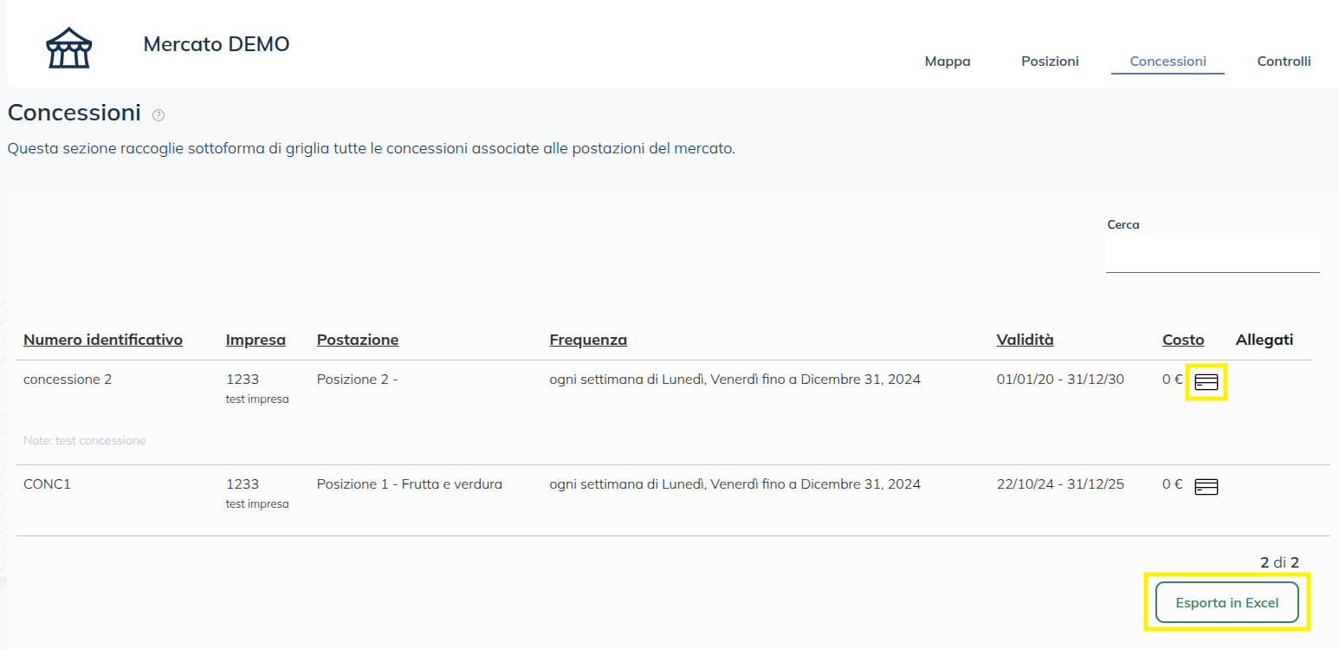The width and height of the screenshot is (1339, 649).
Task: Select the CONC1 row identifier
Action: pyautogui.click(x=47, y=484)
